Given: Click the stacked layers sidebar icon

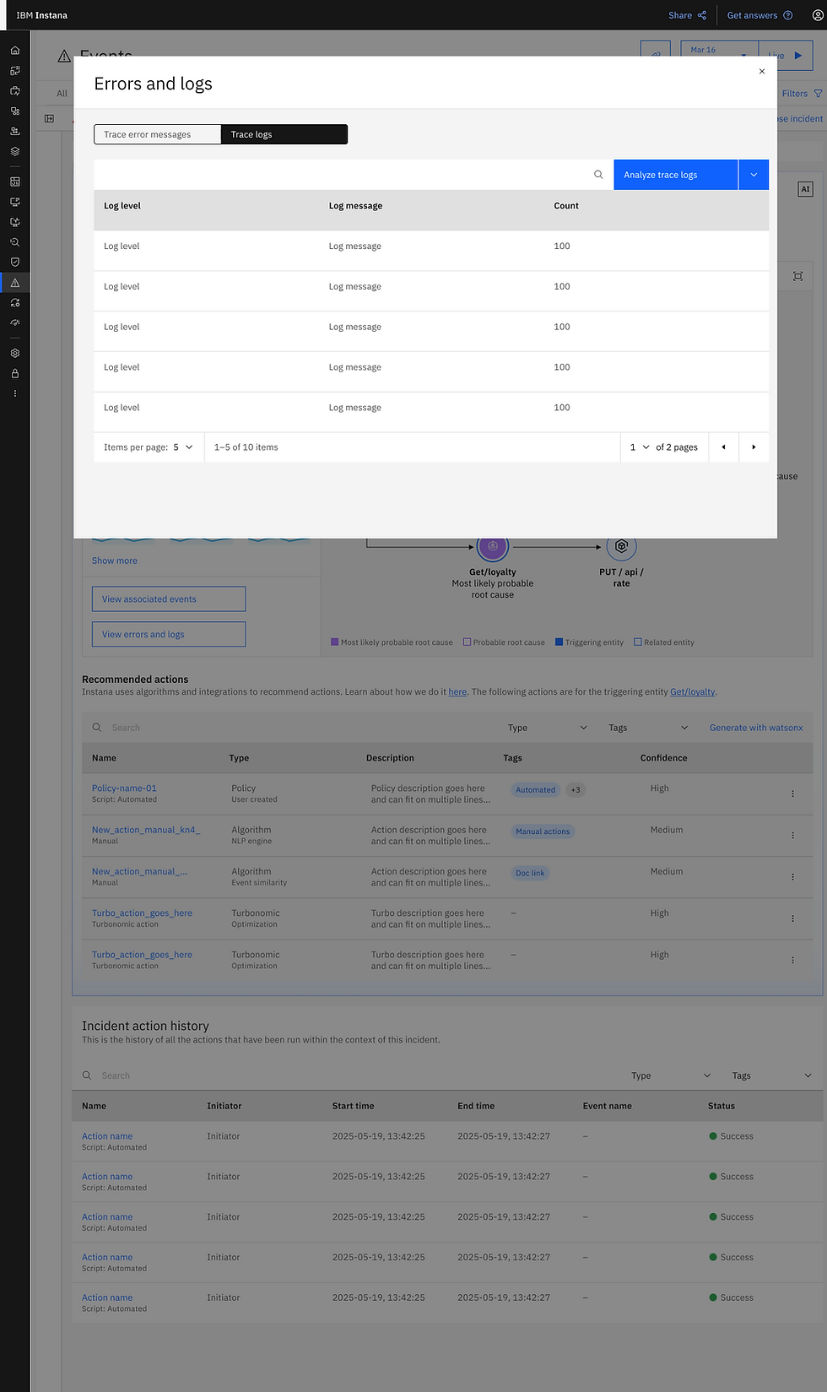Looking at the screenshot, I should tap(14, 152).
